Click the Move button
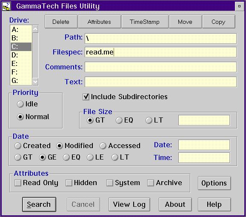Image resolution: width=246 pixels, height=217 pixels. (185, 22)
